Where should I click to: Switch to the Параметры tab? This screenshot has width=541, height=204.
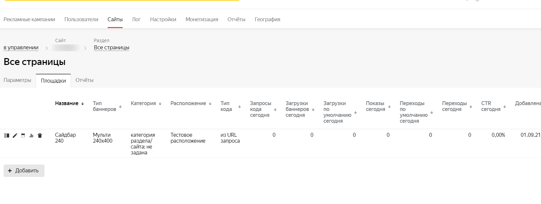(17, 80)
